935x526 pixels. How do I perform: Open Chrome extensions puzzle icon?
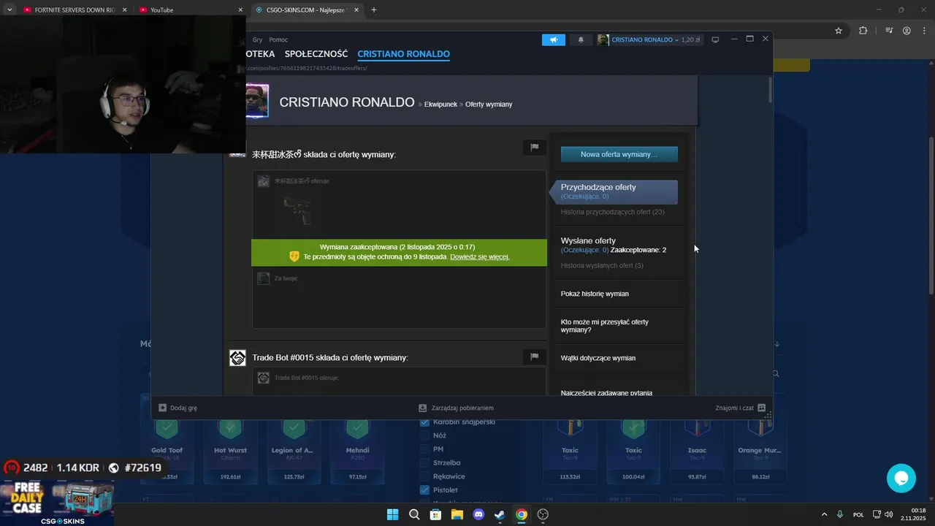click(863, 31)
